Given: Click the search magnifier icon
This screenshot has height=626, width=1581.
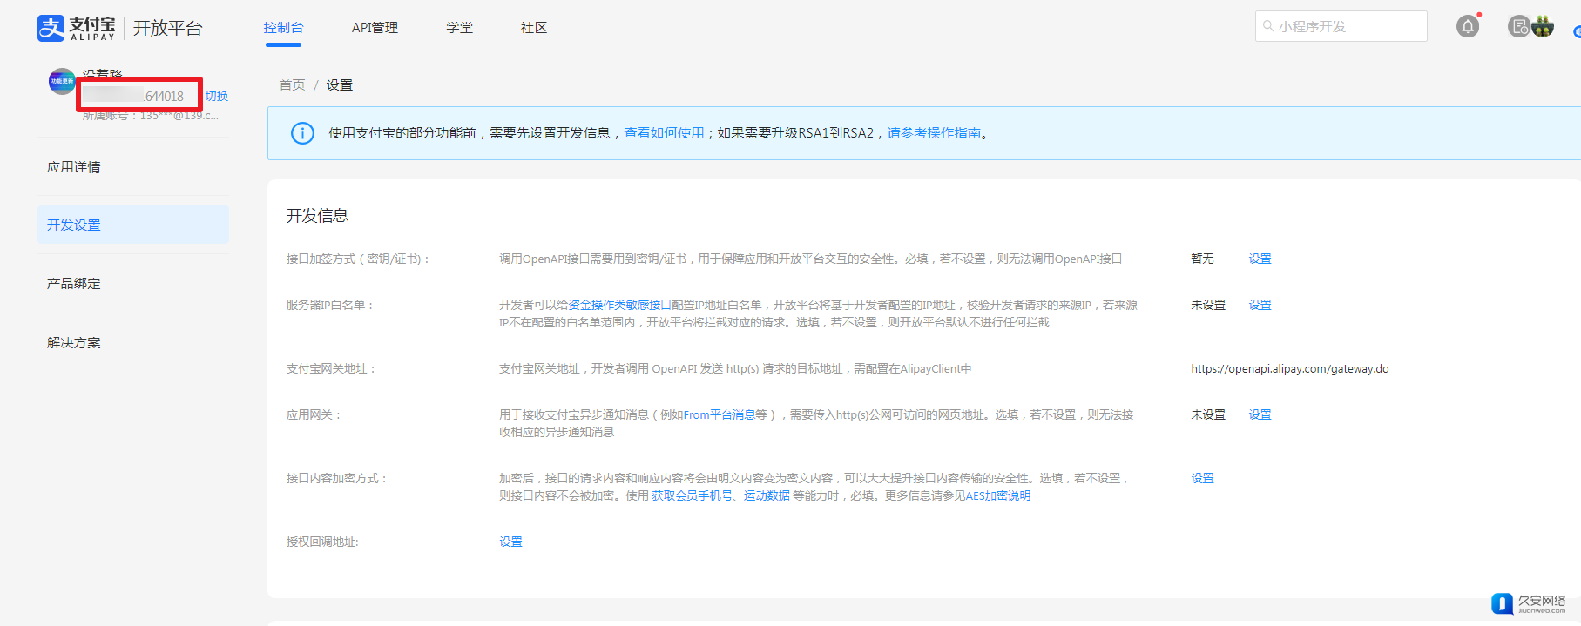Looking at the screenshot, I should click(1268, 26).
